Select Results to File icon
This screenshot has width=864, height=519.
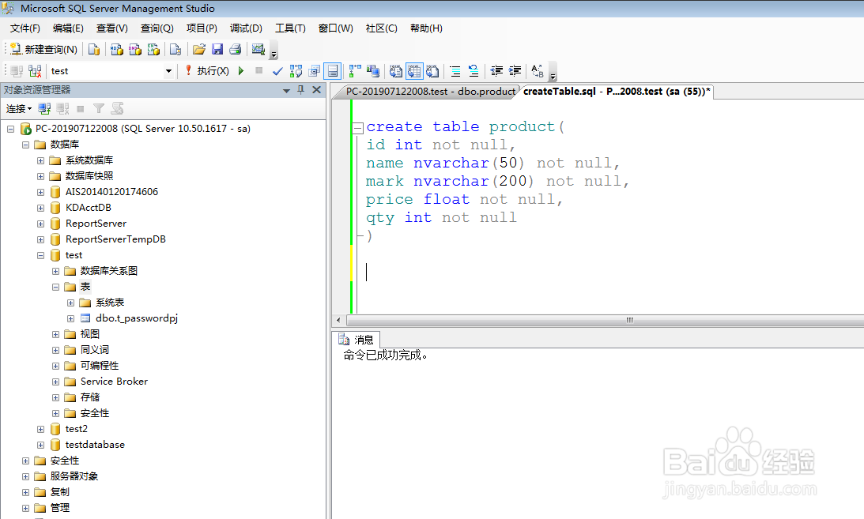pos(432,71)
